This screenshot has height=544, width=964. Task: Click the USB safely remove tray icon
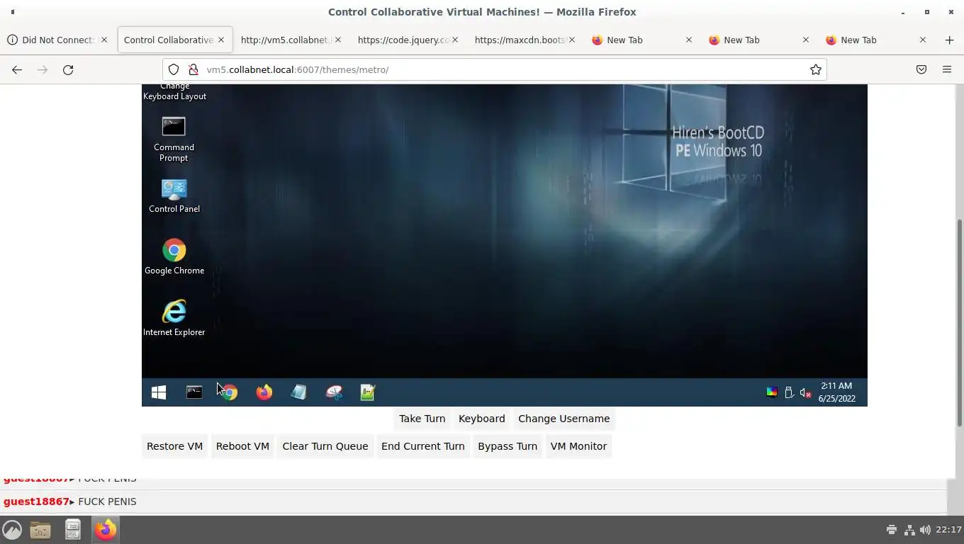pyautogui.click(x=789, y=392)
